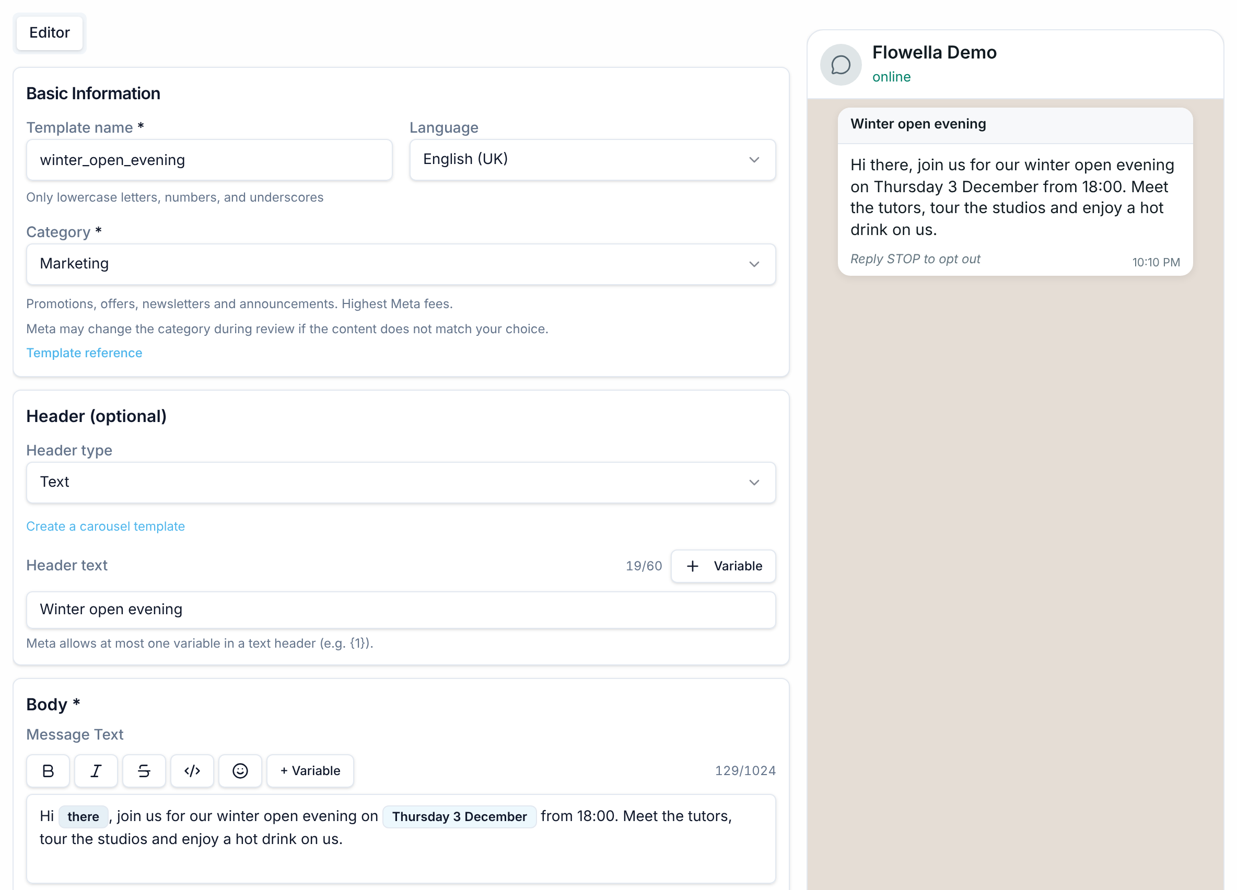Click the preview header 'Winter open evening'
This screenshot has width=1237, height=890.
pos(918,124)
